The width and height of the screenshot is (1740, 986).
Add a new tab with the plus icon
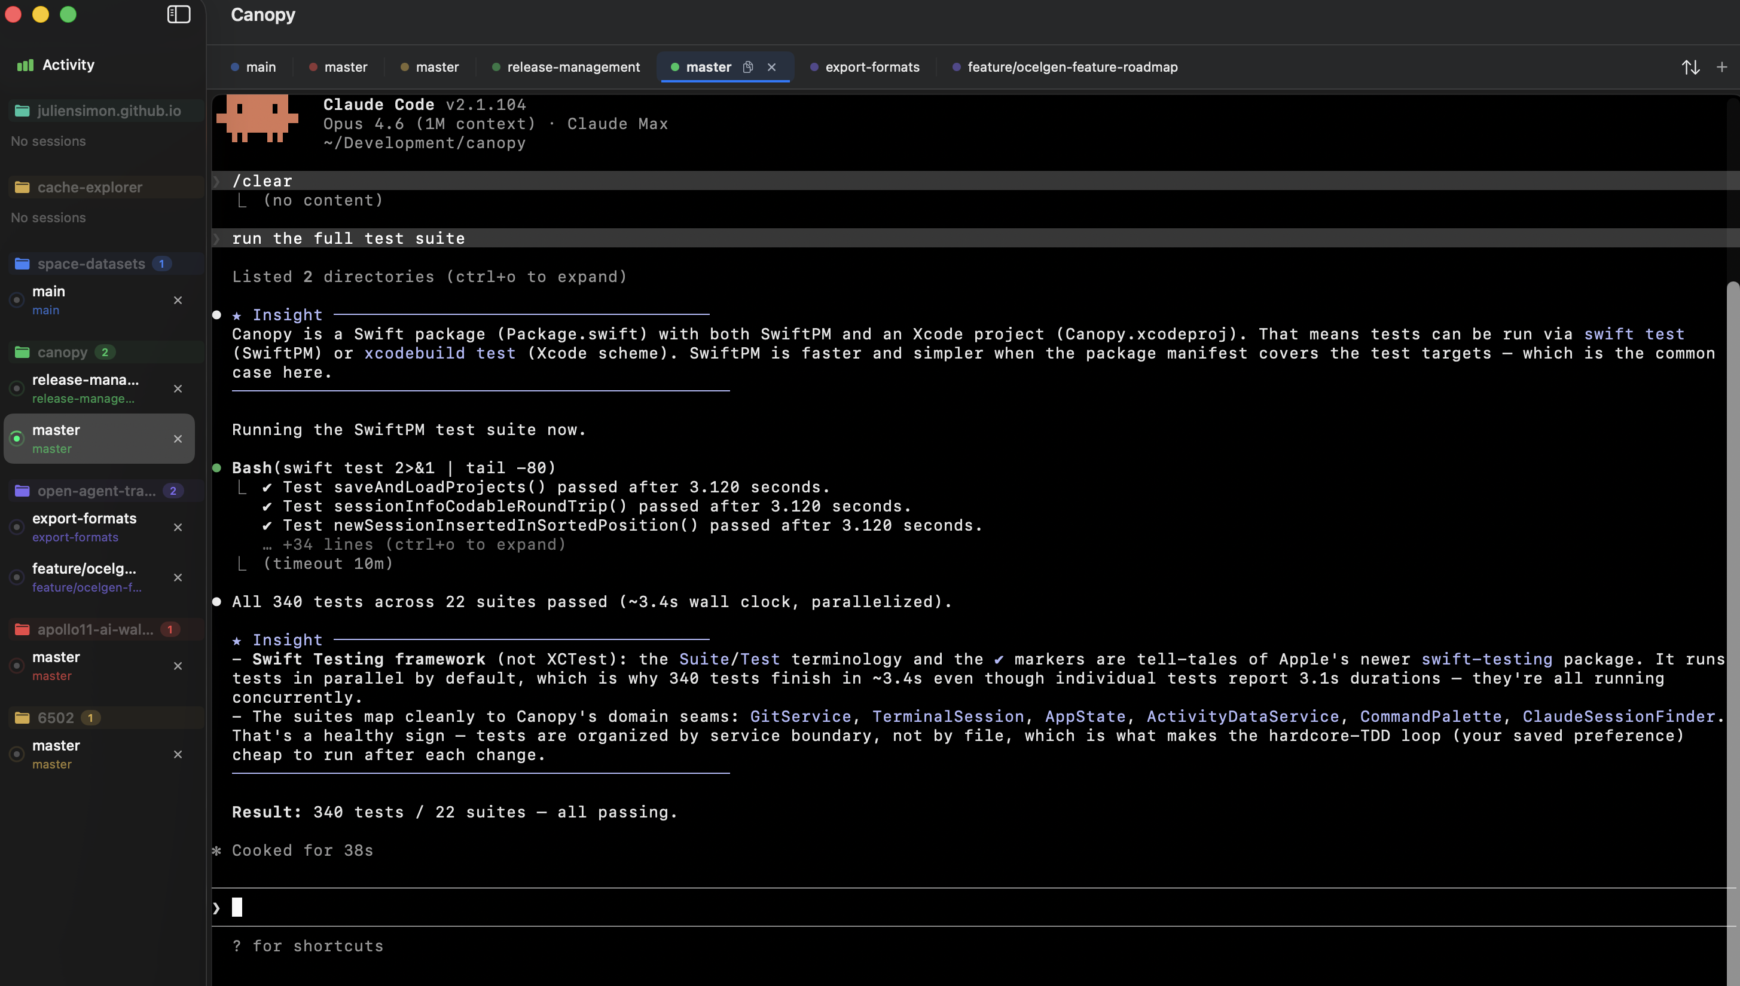pos(1721,67)
